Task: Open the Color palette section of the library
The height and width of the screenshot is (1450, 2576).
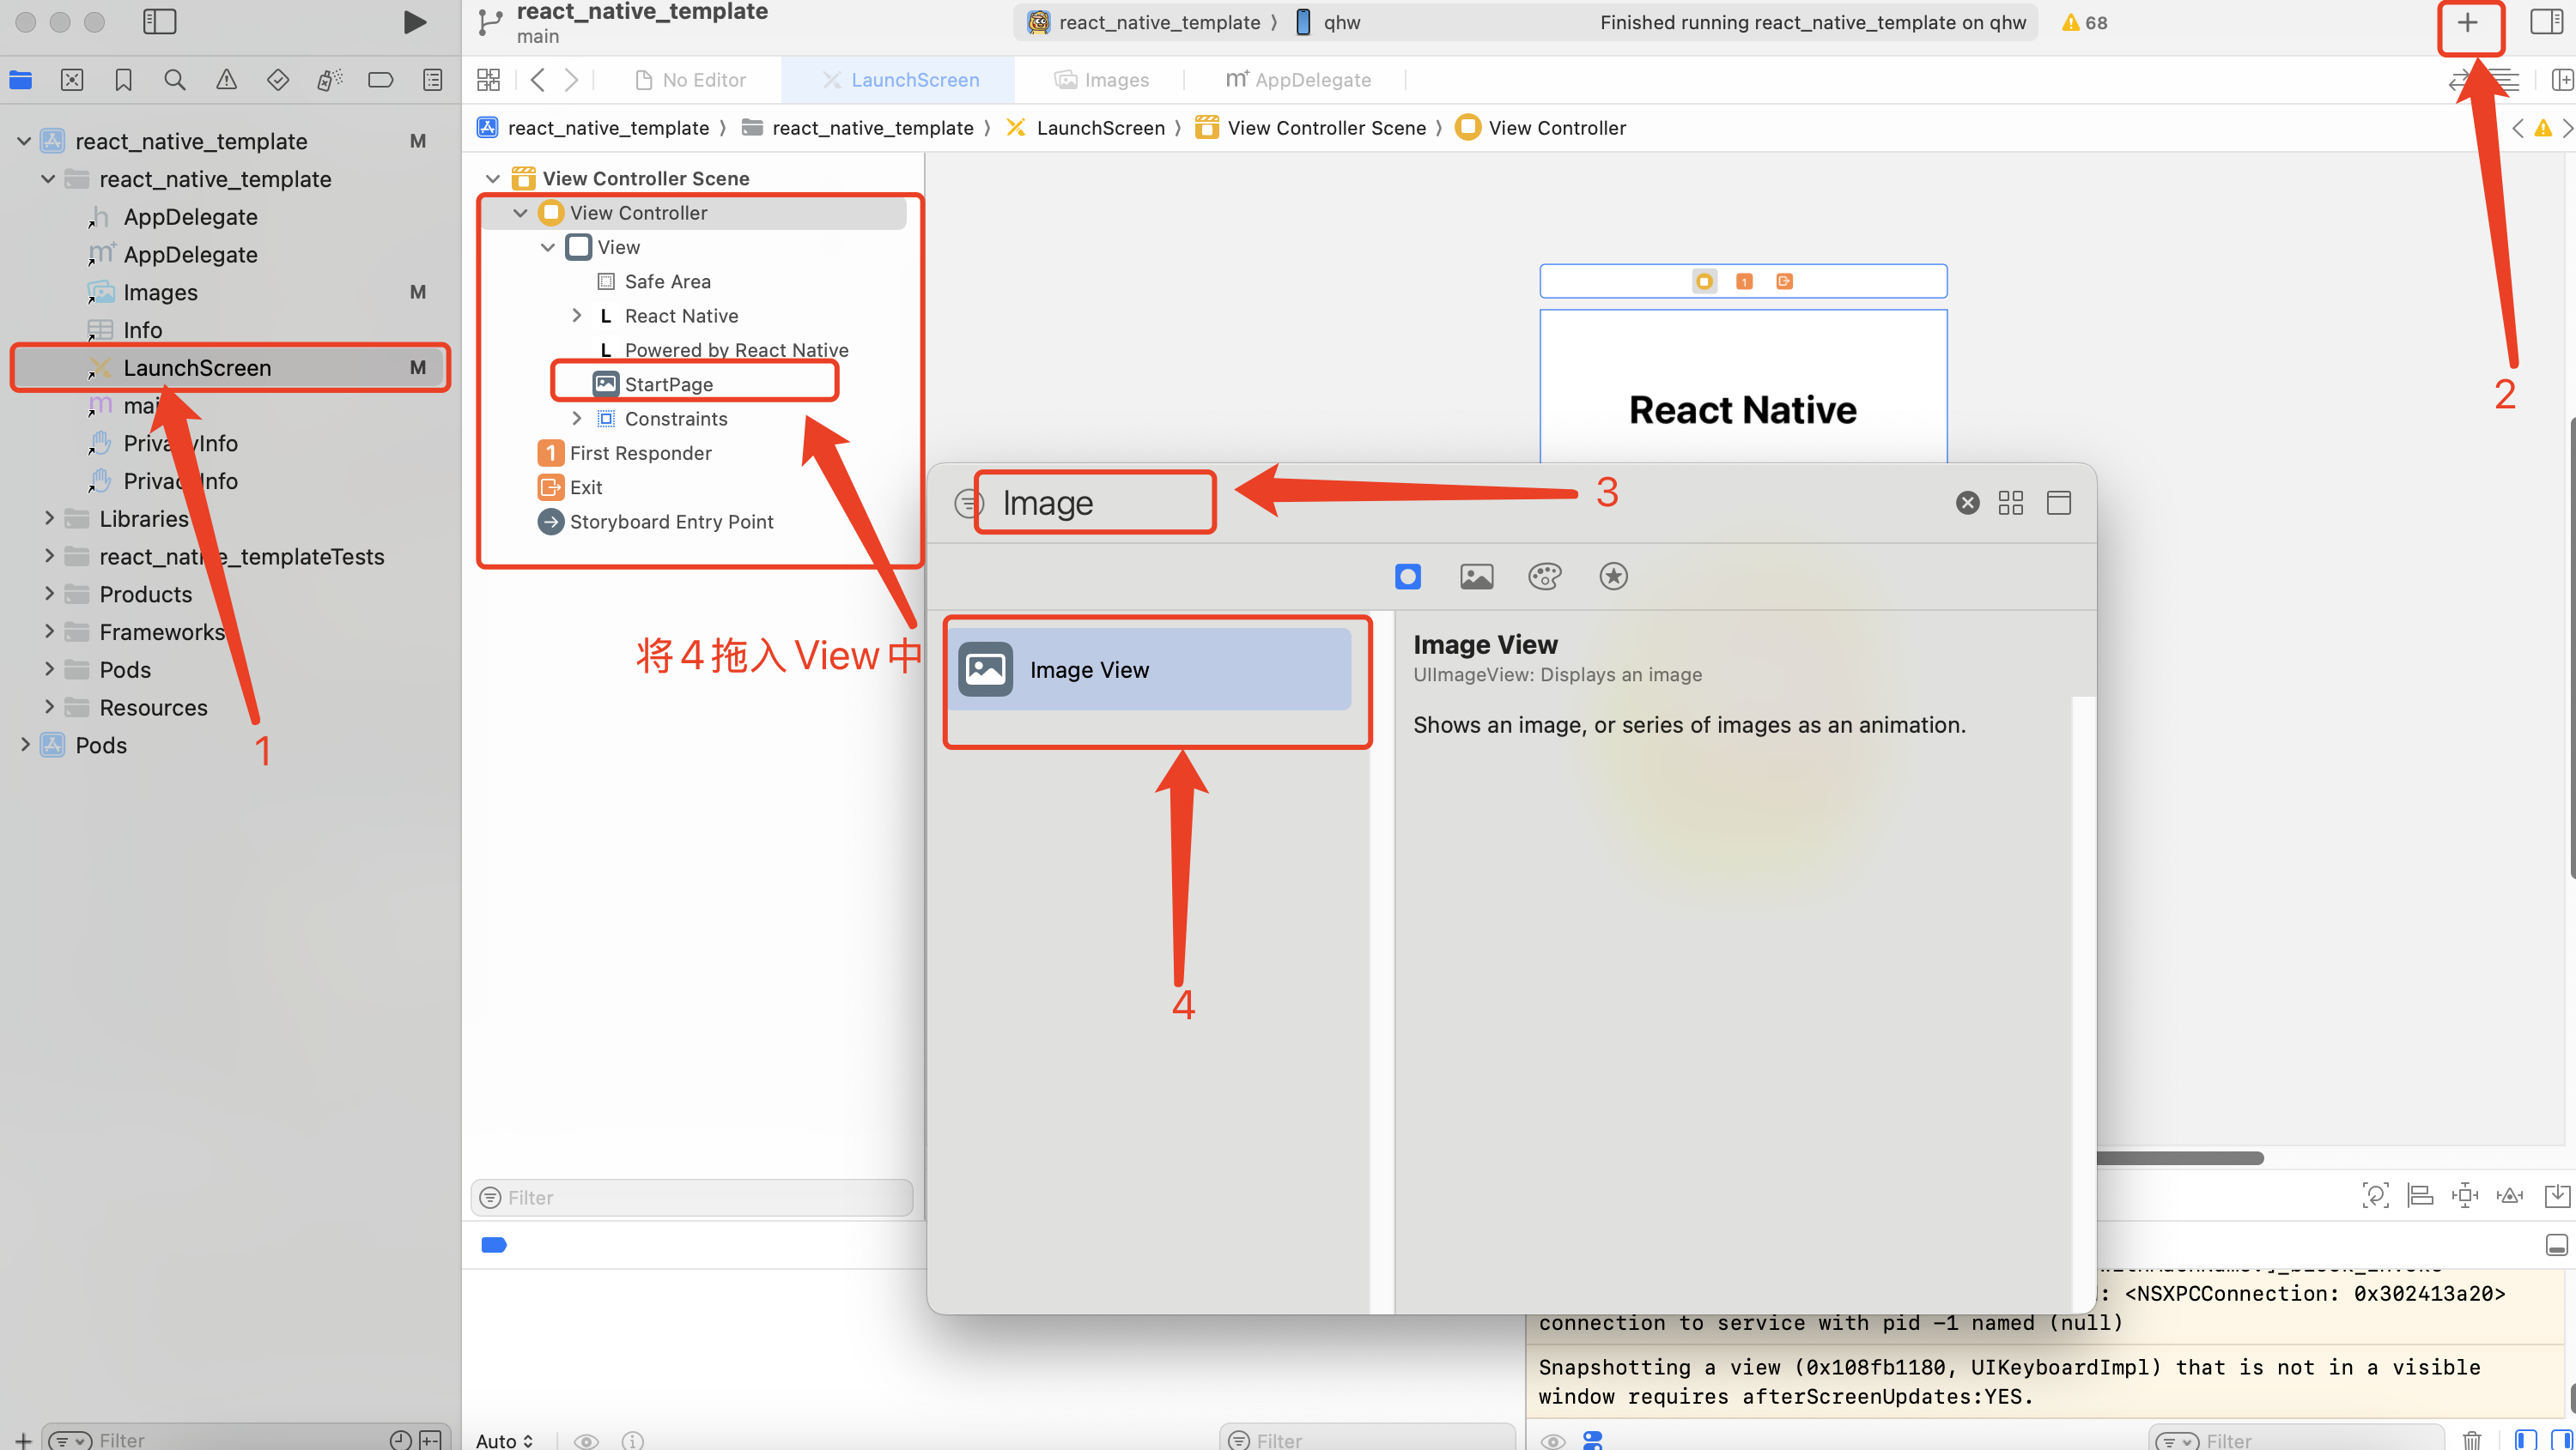Action: coord(1544,577)
